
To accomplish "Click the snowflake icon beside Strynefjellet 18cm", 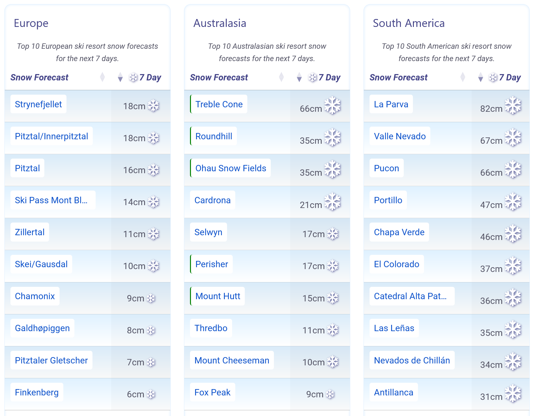I will [x=154, y=106].
